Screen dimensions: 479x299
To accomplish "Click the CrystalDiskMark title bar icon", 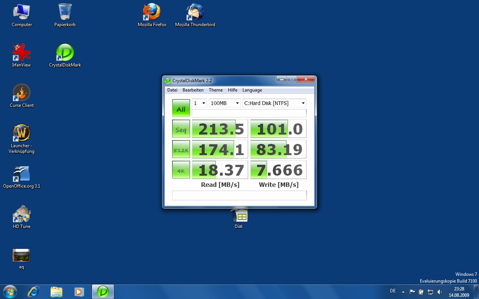I will [168, 81].
